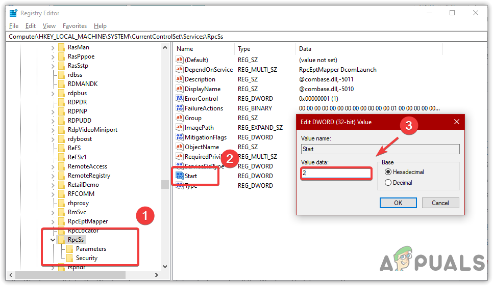Image resolution: width=493 pixels, height=286 pixels.
Task: Click the tree scroll right arrow
Action: click(x=157, y=275)
